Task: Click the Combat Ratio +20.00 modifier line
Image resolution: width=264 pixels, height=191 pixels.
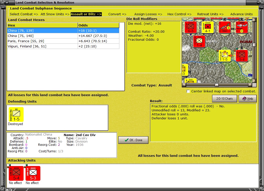Action: (146, 31)
